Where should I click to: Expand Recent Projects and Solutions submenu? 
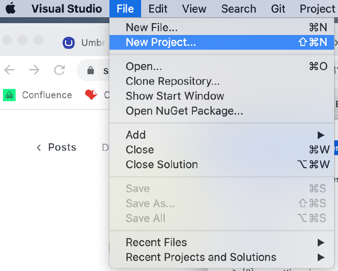point(222,258)
